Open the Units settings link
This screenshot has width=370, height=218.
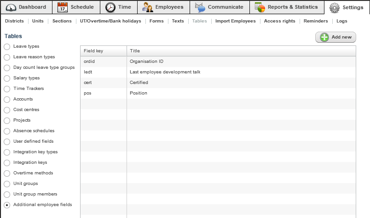tap(38, 21)
